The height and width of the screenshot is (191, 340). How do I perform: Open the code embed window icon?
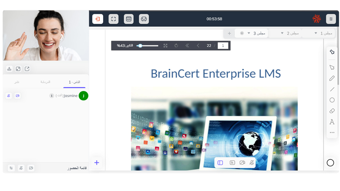[128, 19]
